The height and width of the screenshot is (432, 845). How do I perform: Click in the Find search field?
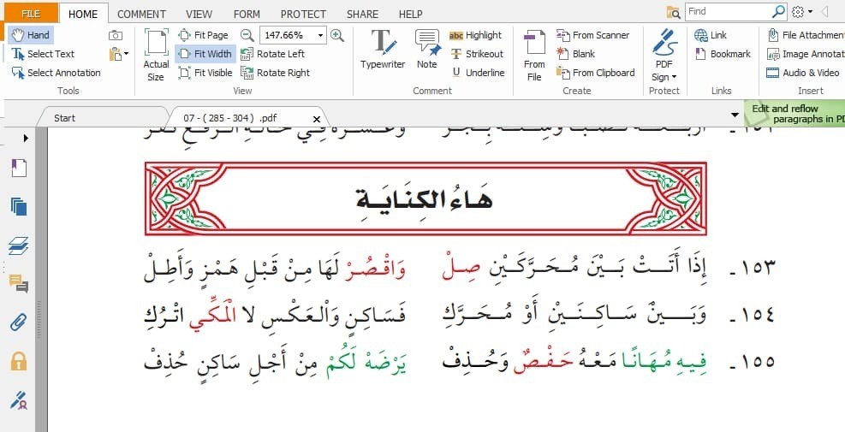coord(728,11)
